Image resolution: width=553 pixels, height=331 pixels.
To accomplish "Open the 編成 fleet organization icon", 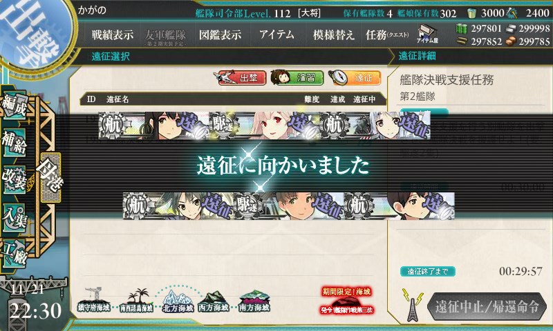I will click(x=14, y=106).
